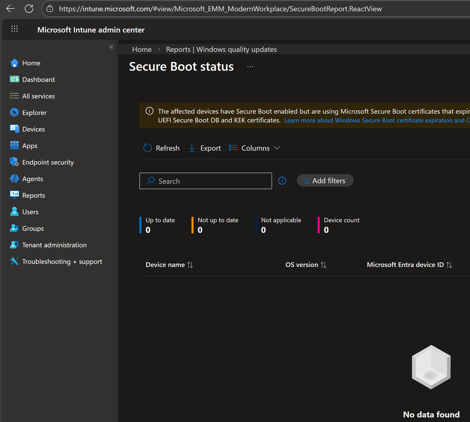Click the Add filters button
Screen dimensions: 470x422
[325, 181]
